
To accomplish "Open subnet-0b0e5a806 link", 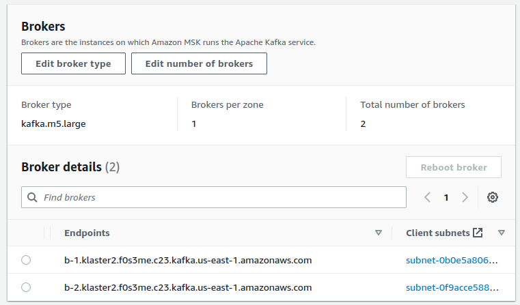I will (x=451, y=260).
